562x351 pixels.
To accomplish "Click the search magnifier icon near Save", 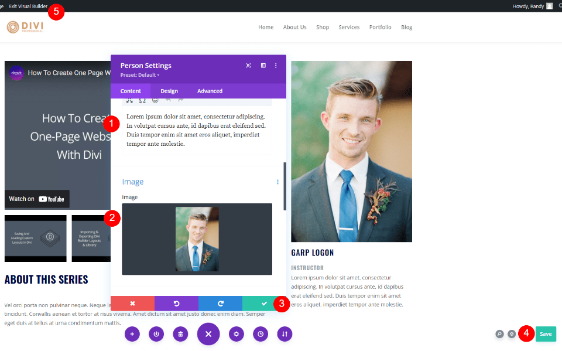I will (x=499, y=334).
